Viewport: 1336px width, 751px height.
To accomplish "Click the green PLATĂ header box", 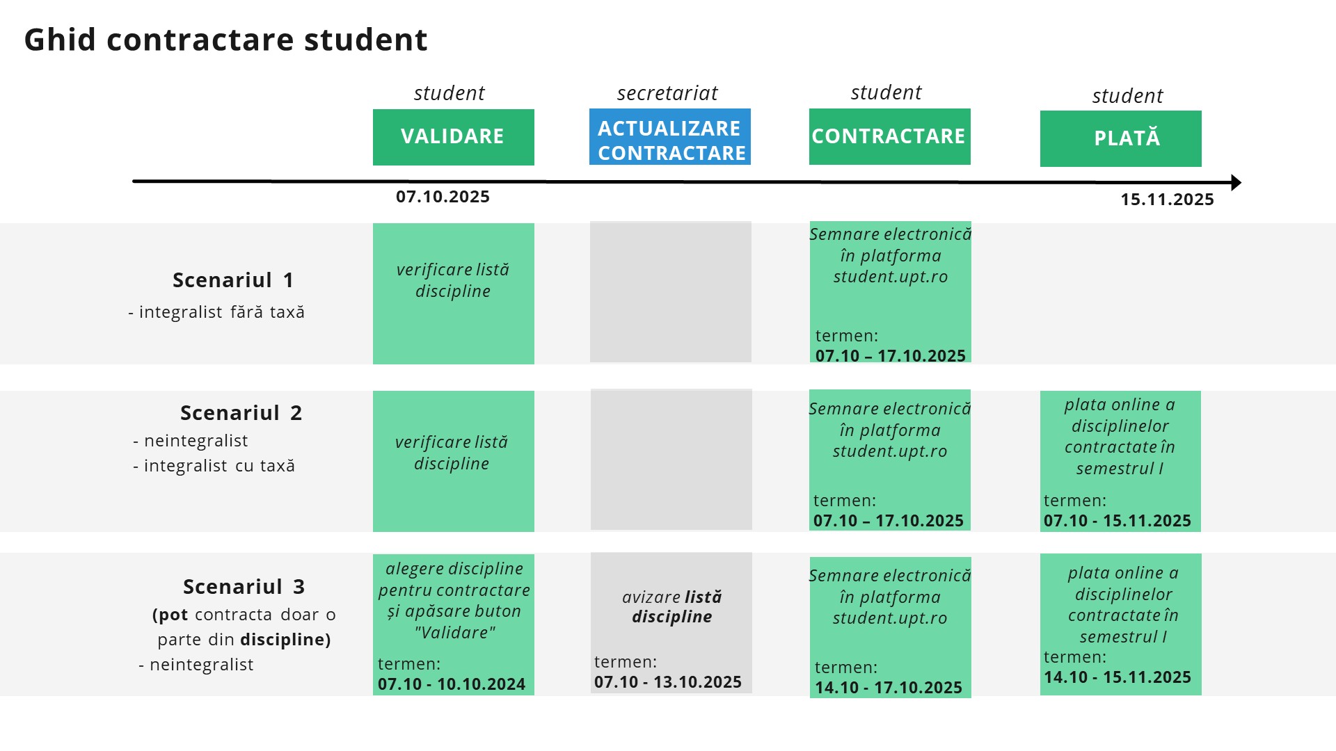I will pos(1120,138).
